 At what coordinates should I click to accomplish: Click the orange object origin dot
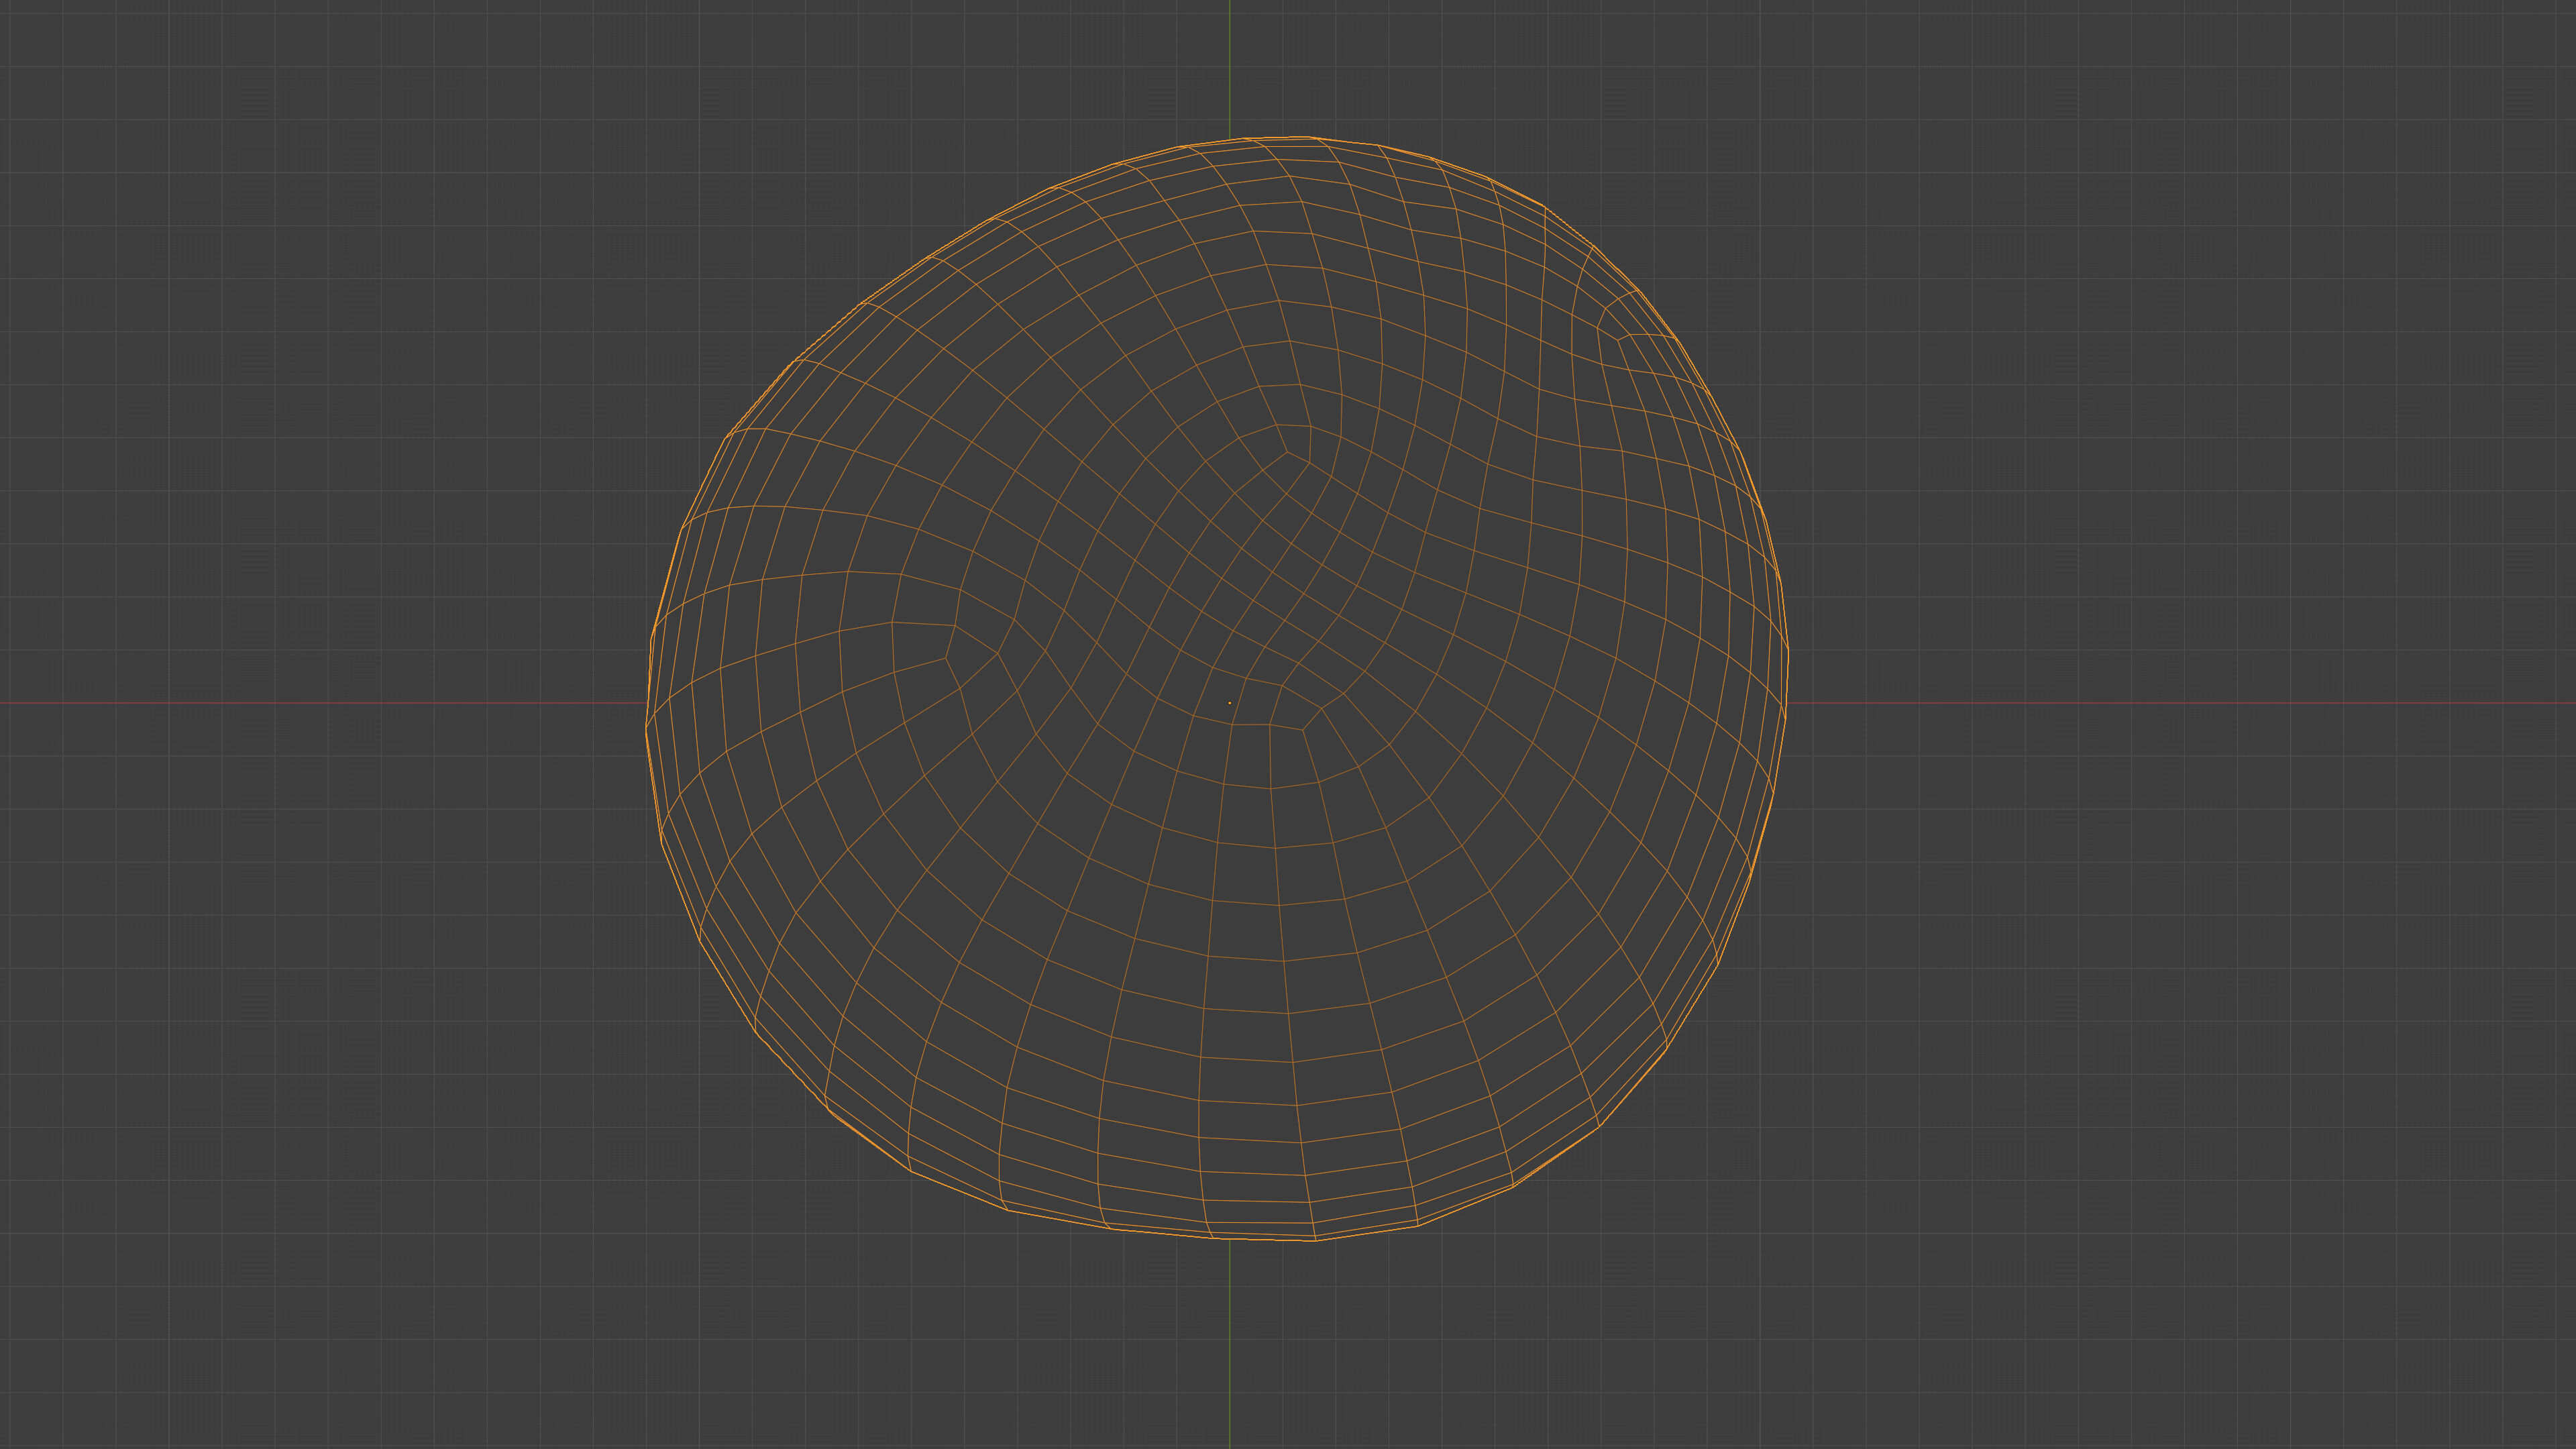tap(1229, 702)
